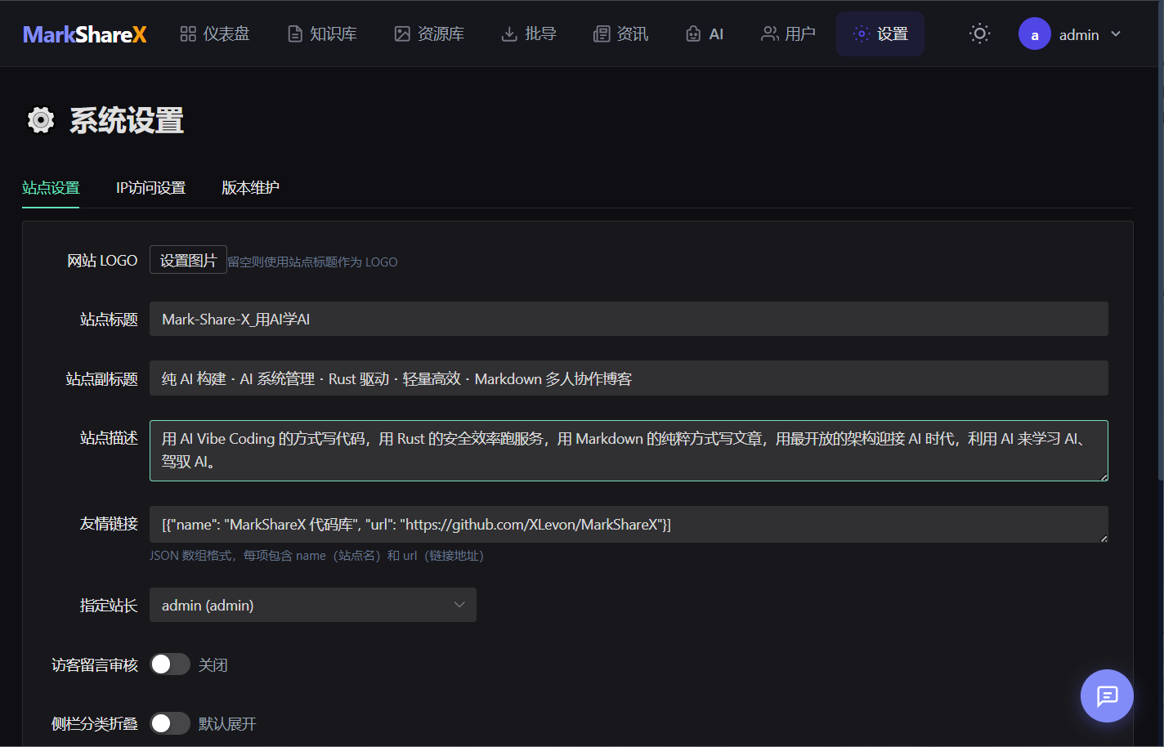Image resolution: width=1164 pixels, height=747 pixels.
Task: Click into the 友情链接 JSON textarea
Action: click(x=629, y=524)
